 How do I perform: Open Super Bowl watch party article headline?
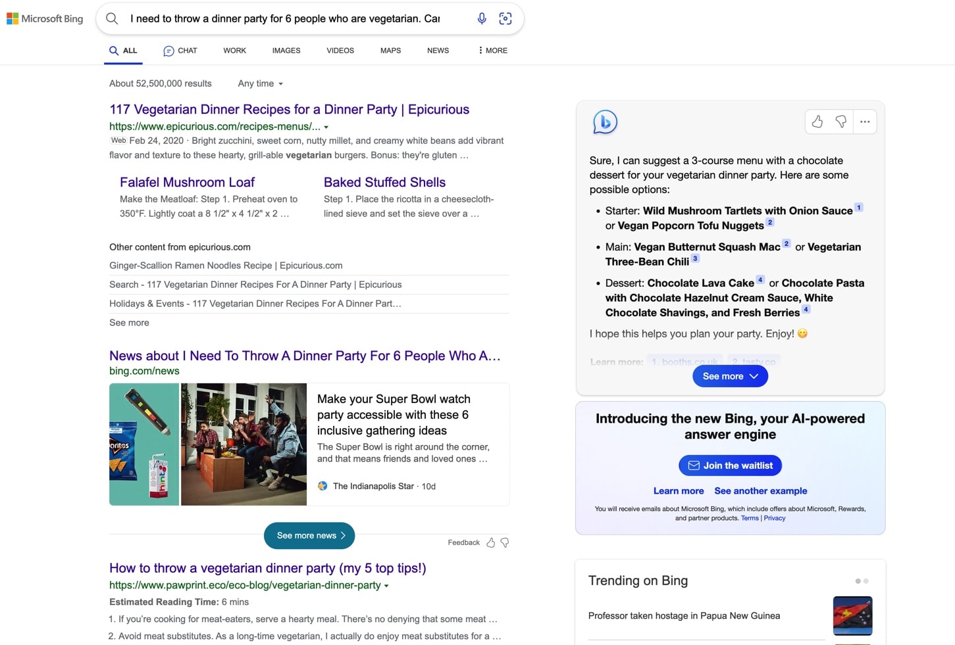click(394, 415)
